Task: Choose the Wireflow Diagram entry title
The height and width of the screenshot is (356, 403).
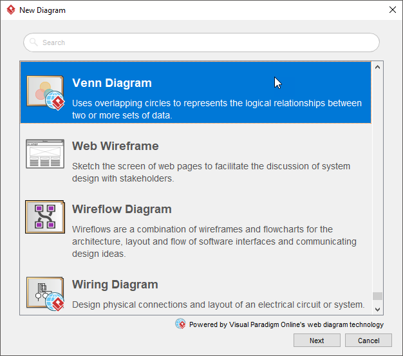Action: pyautogui.click(x=122, y=209)
